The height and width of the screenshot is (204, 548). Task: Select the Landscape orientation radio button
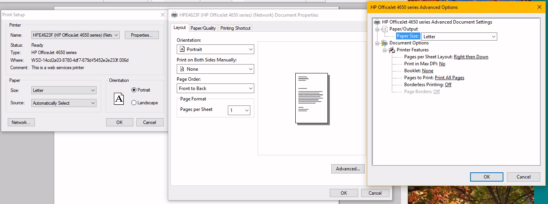[x=134, y=103]
